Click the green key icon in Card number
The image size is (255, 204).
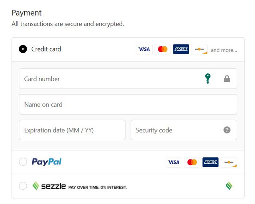tap(208, 79)
